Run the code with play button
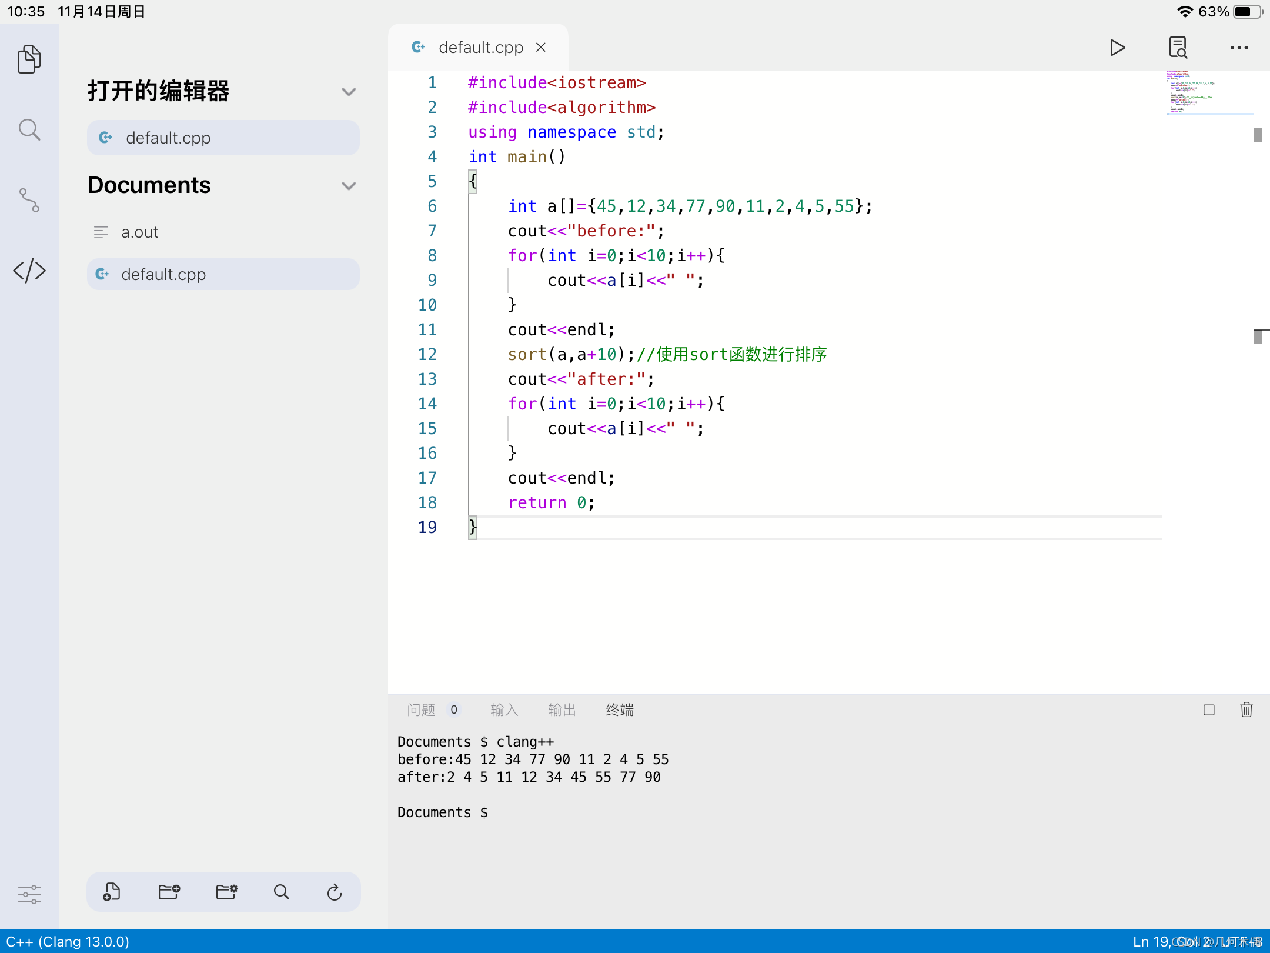 coord(1117,48)
